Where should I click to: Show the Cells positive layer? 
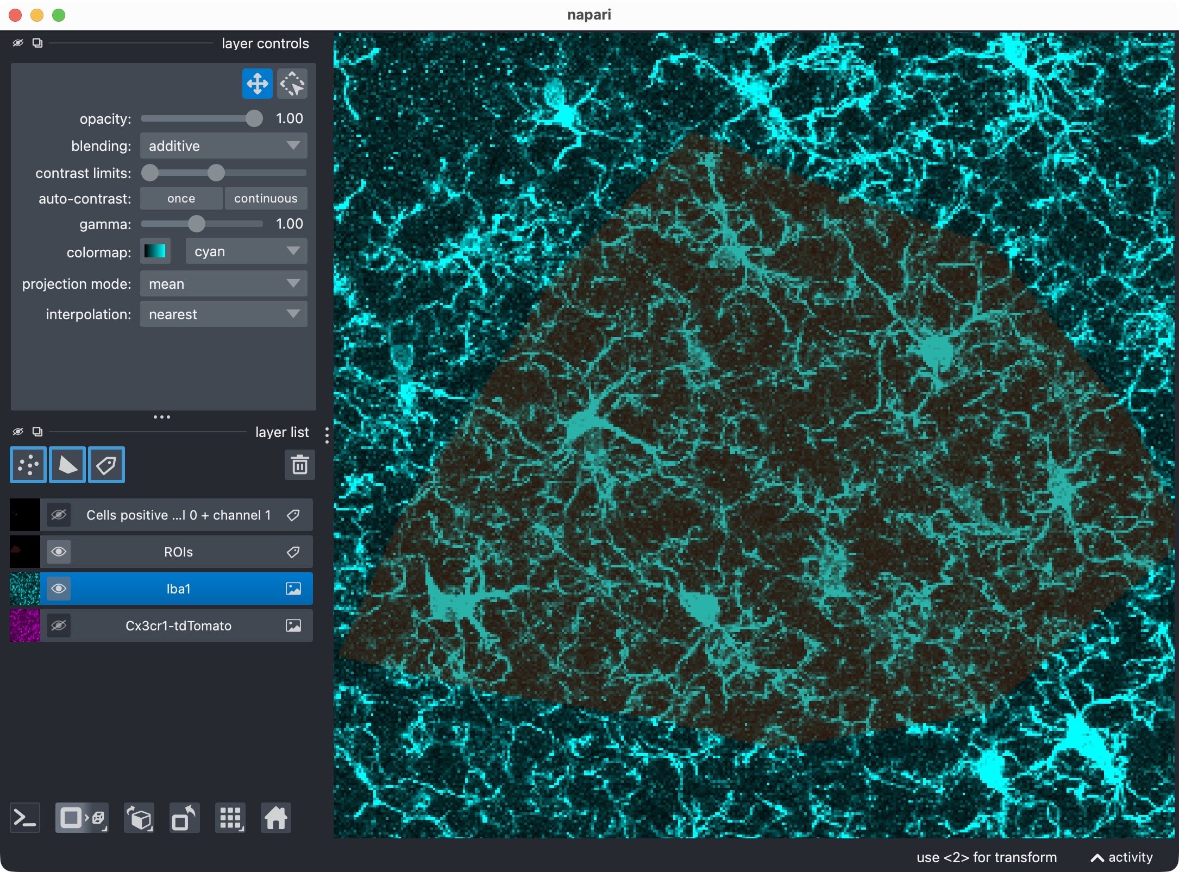(x=59, y=515)
